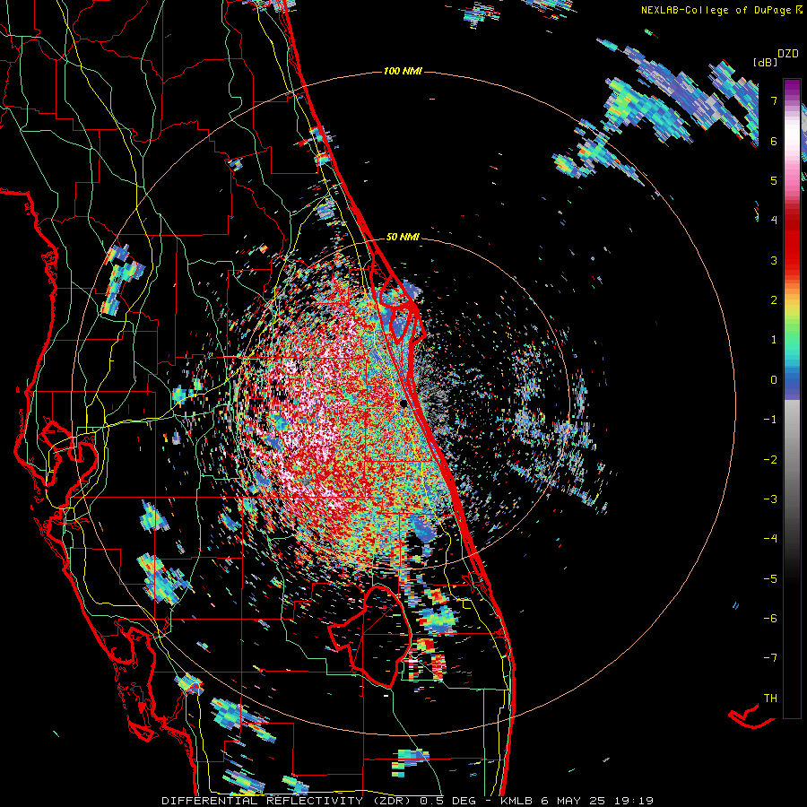This screenshot has width=807, height=807.
Task: Click the 100 NMI range ring label
Action: pos(403,71)
